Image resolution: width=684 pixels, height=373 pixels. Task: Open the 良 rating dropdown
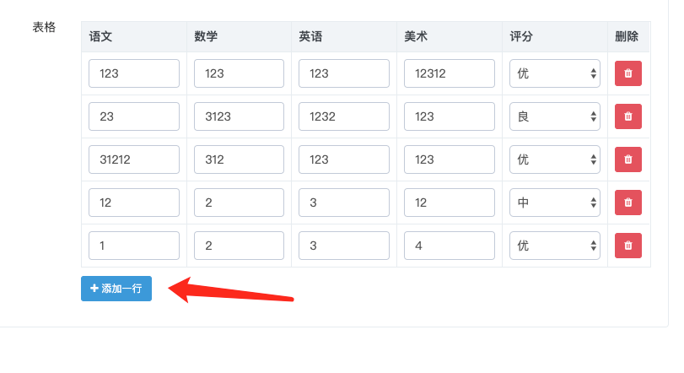click(554, 116)
